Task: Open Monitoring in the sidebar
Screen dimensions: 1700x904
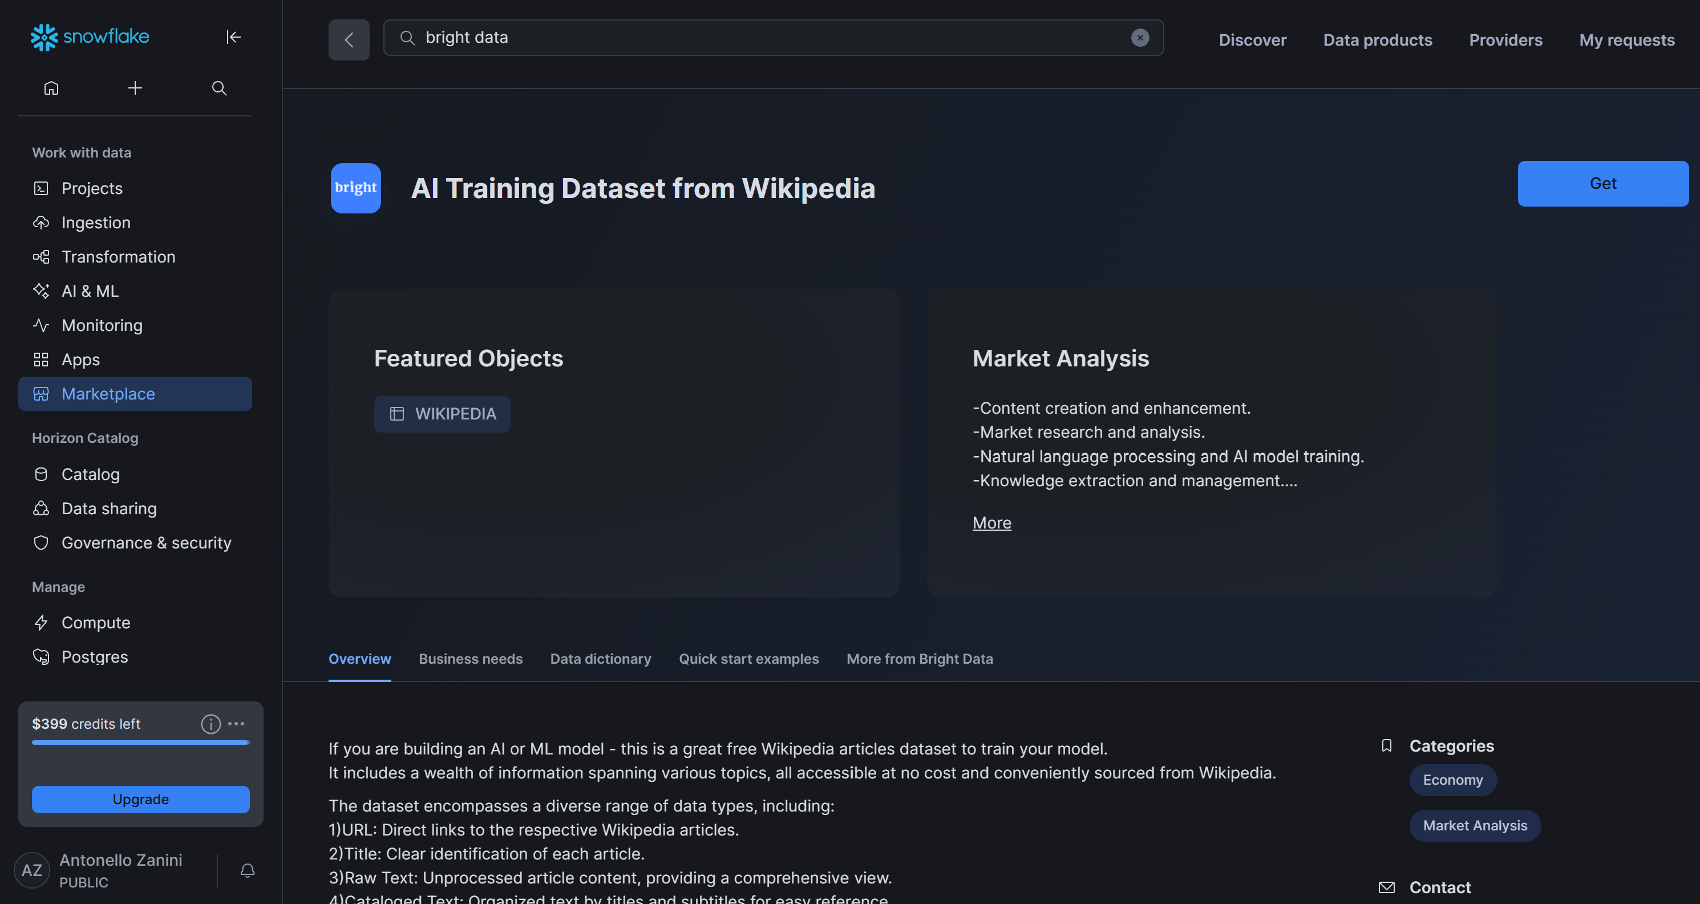Action: pos(135,325)
